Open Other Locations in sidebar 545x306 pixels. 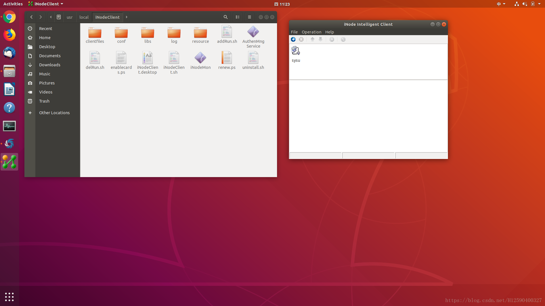pos(52,113)
